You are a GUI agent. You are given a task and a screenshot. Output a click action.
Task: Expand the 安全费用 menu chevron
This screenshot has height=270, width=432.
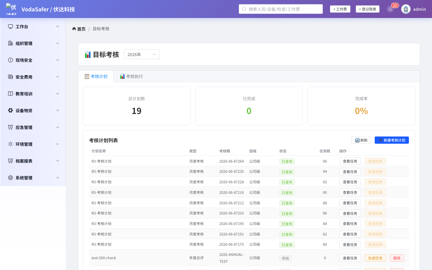[58, 77]
